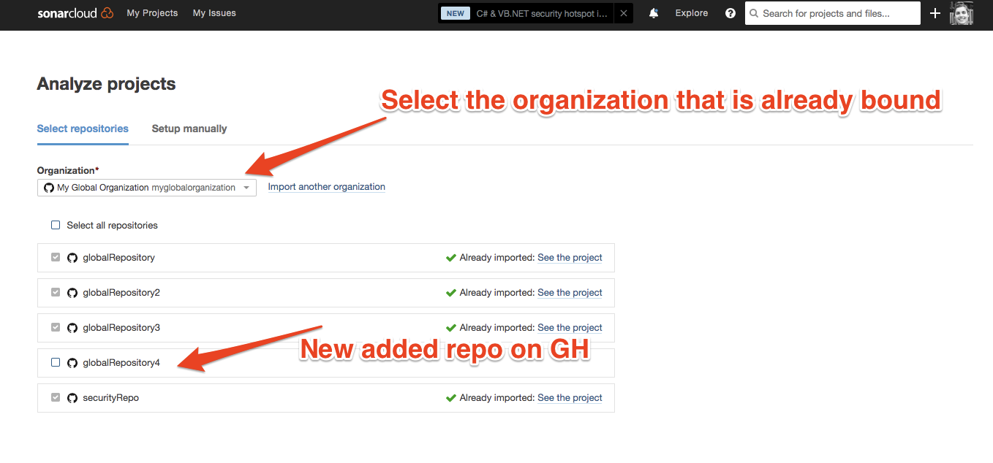Click the Select all repositories label

(x=112, y=226)
